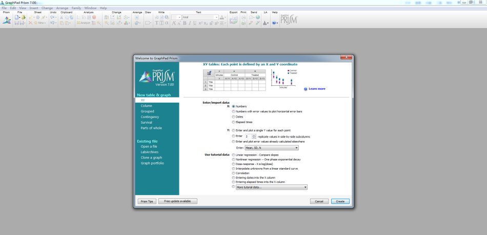Click the Print icon in toolbar
This screenshot has height=235, width=487.
[x=243, y=17]
